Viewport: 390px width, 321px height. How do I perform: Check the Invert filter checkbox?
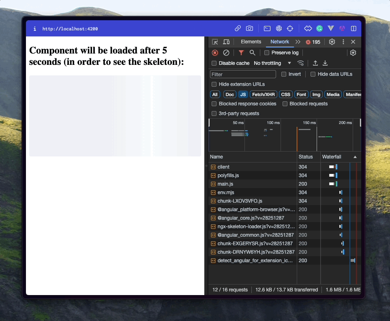click(x=283, y=74)
